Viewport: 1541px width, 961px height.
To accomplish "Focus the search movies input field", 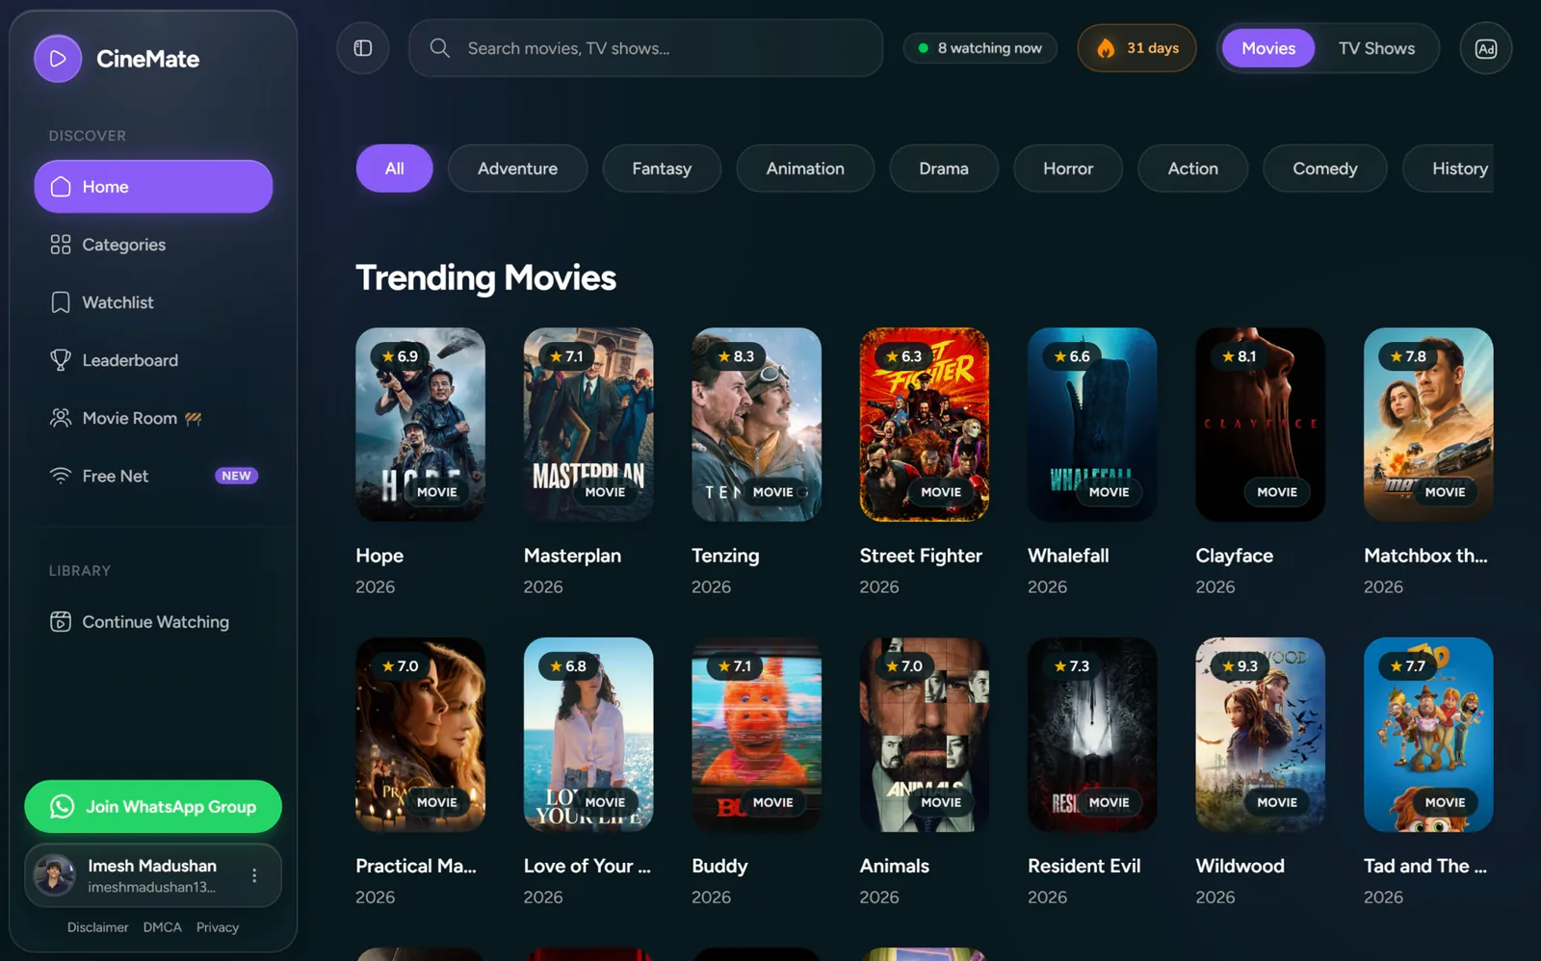I will click(645, 48).
